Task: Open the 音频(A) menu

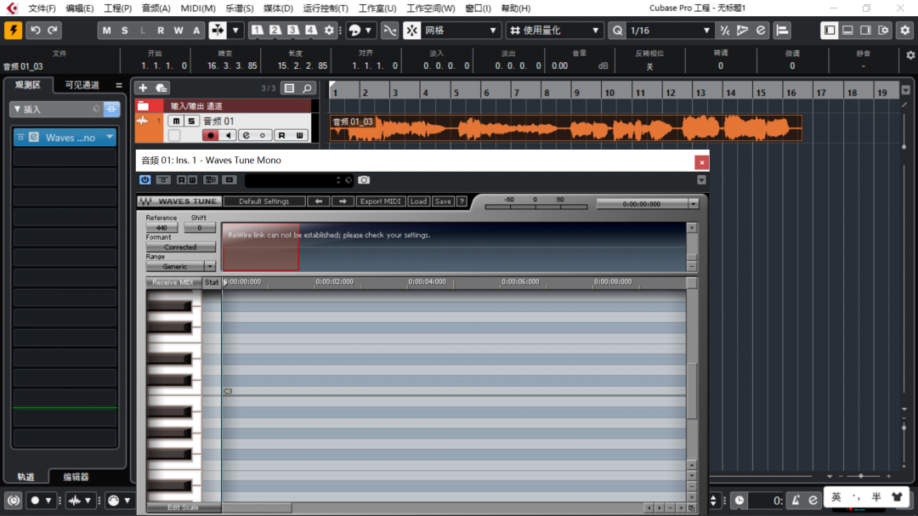Action: tap(156, 9)
